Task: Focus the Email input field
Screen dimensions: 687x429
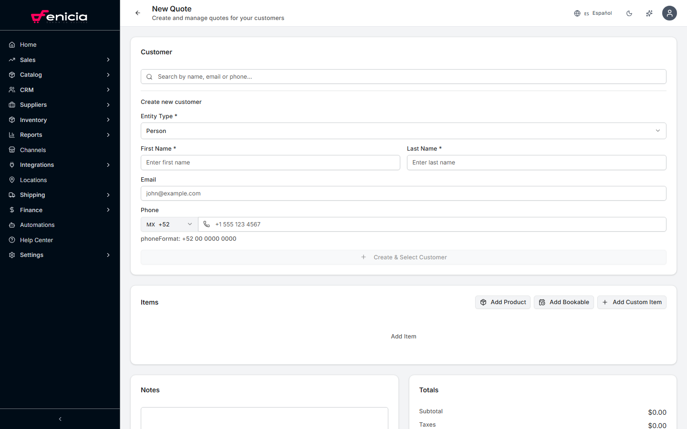Action: click(403, 194)
